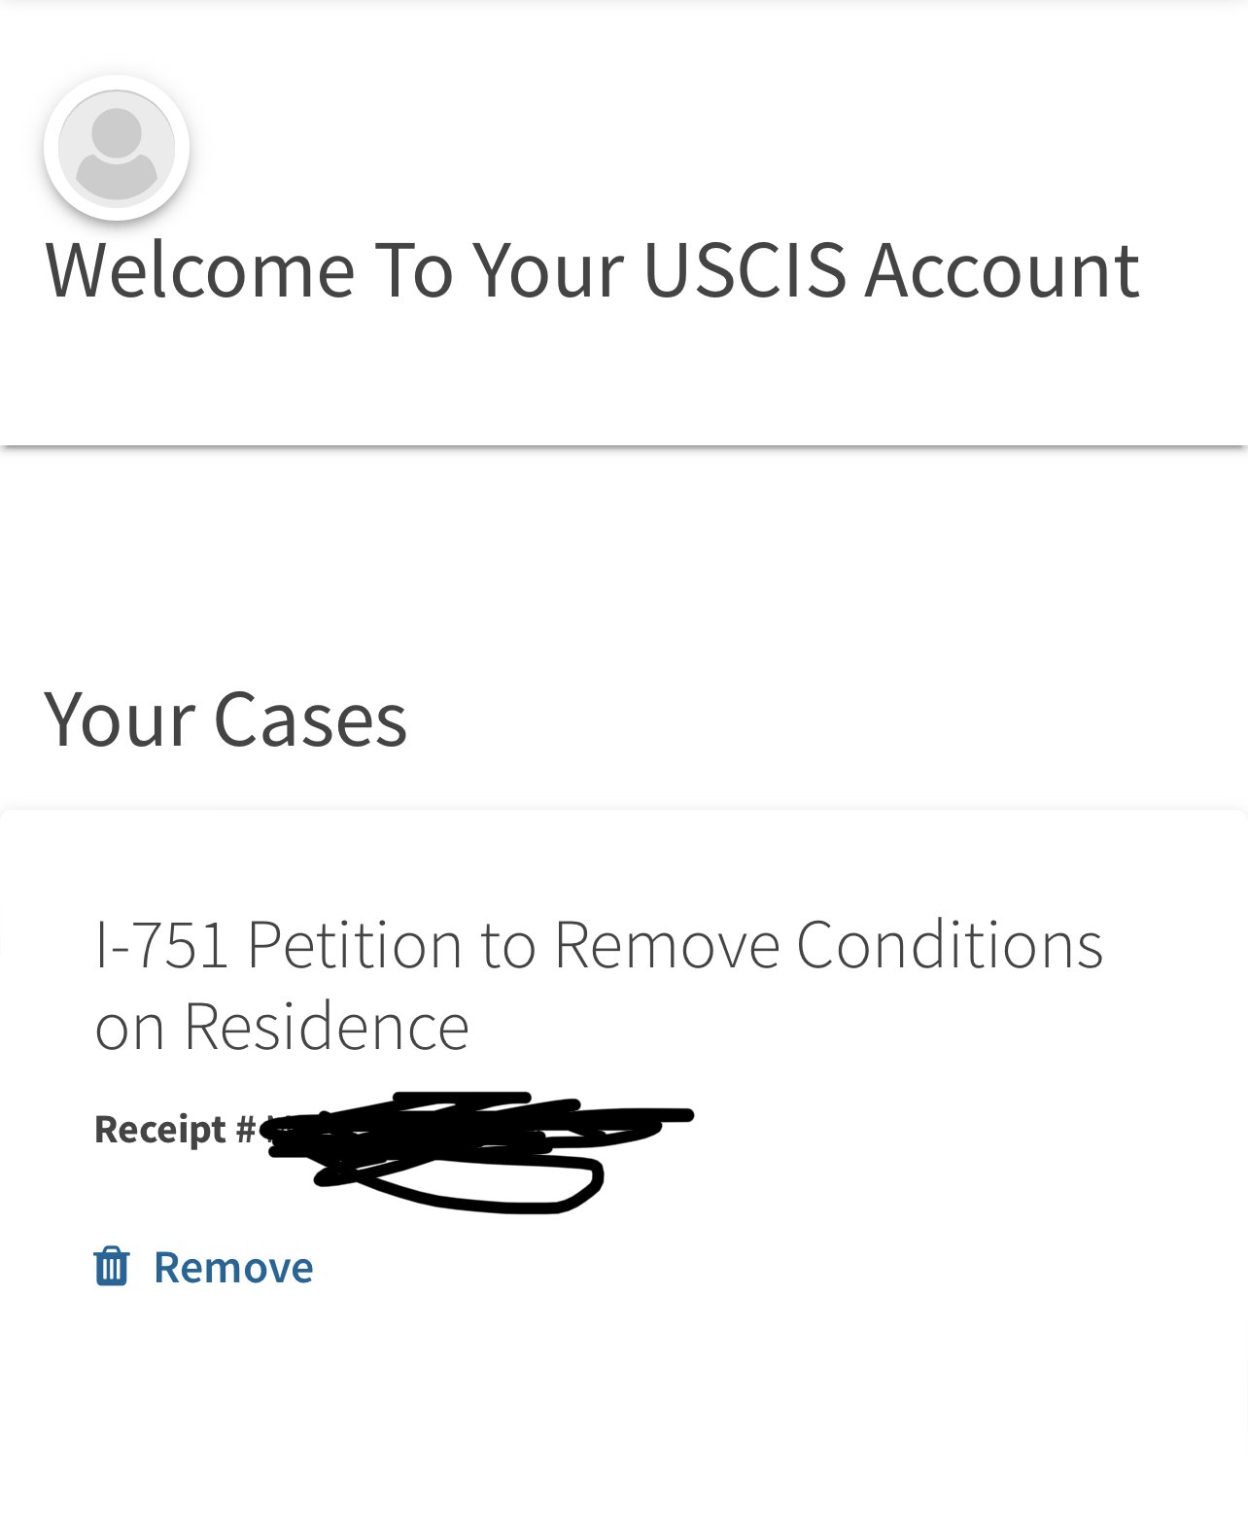Click the trash can icon
1248x1540 pixels.
click(111, 1267)
